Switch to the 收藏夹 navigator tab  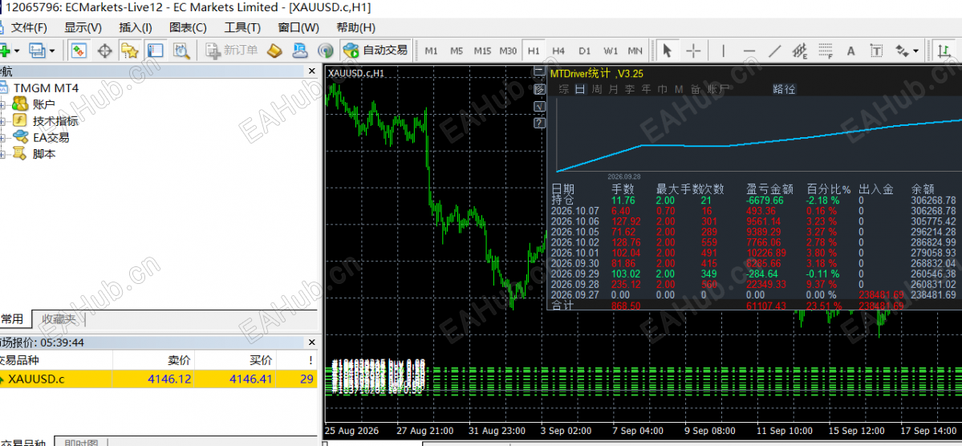click(59, 319)
